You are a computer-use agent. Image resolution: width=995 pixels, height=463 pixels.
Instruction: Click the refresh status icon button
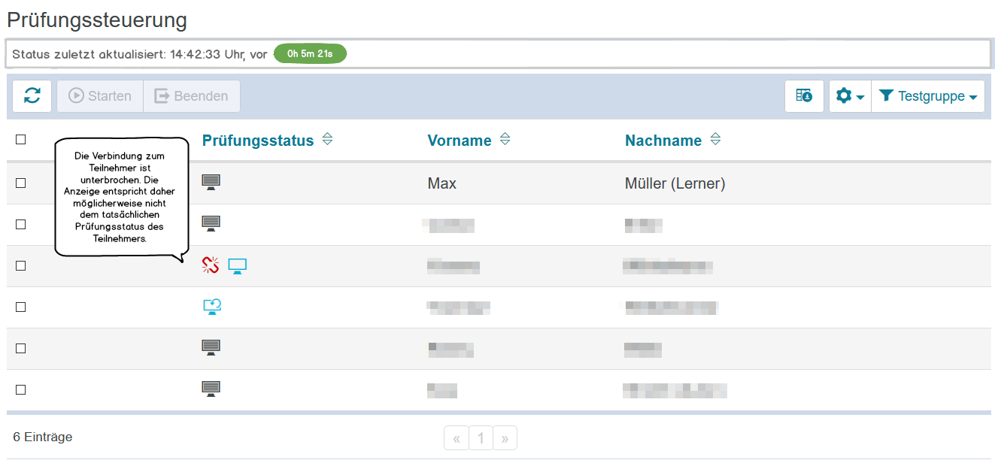pyautogui.click(x=32, y=96)
